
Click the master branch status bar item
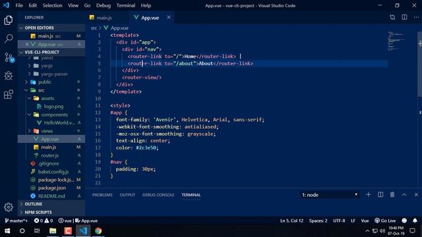pos(16,221)
